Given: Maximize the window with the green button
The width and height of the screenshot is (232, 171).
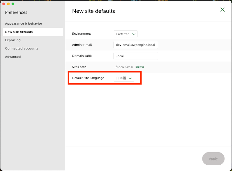Looking at the screenshot, I should click(13, 4).
